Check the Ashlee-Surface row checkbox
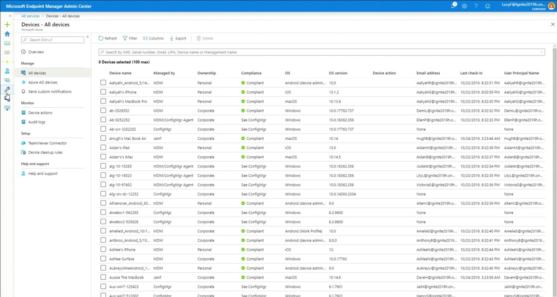Screen dimensions: 557x297 [x=103, y=259]
